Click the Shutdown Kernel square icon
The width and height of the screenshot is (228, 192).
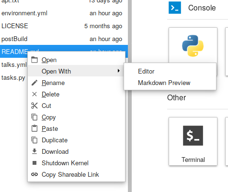[34, 163]
